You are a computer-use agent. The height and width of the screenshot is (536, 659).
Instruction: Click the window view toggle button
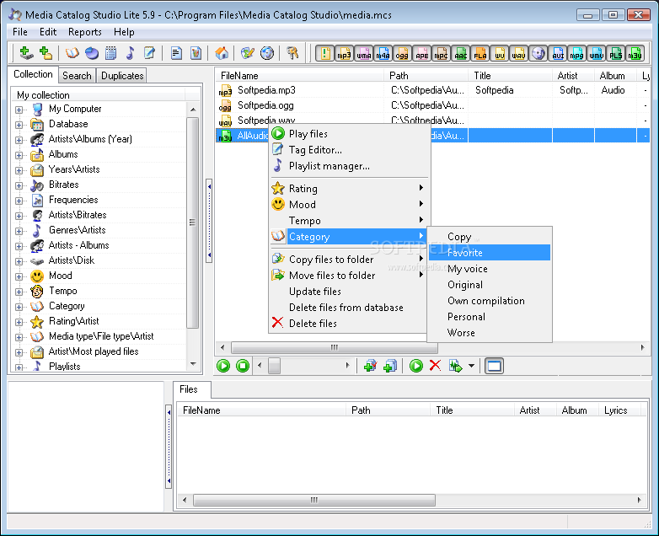tap(494, 366)
